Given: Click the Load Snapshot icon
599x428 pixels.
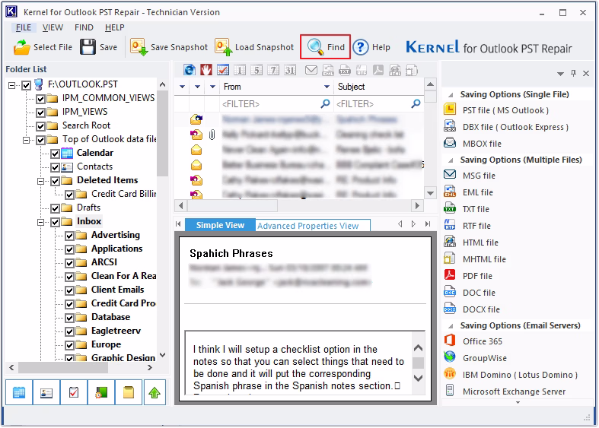Looking at the screenshot, I should point(224,47).
